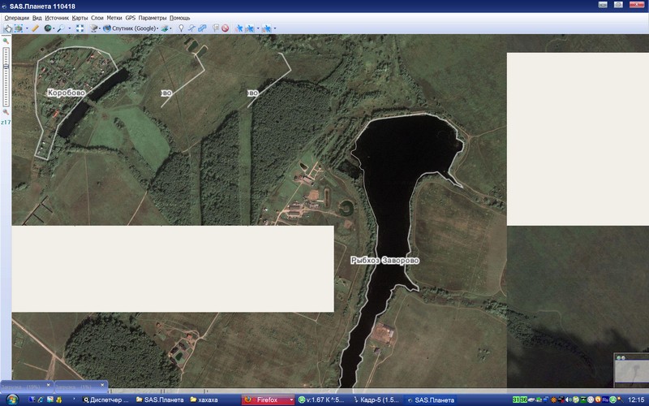Switch to Firefox in the taskbar

point(266,400)
